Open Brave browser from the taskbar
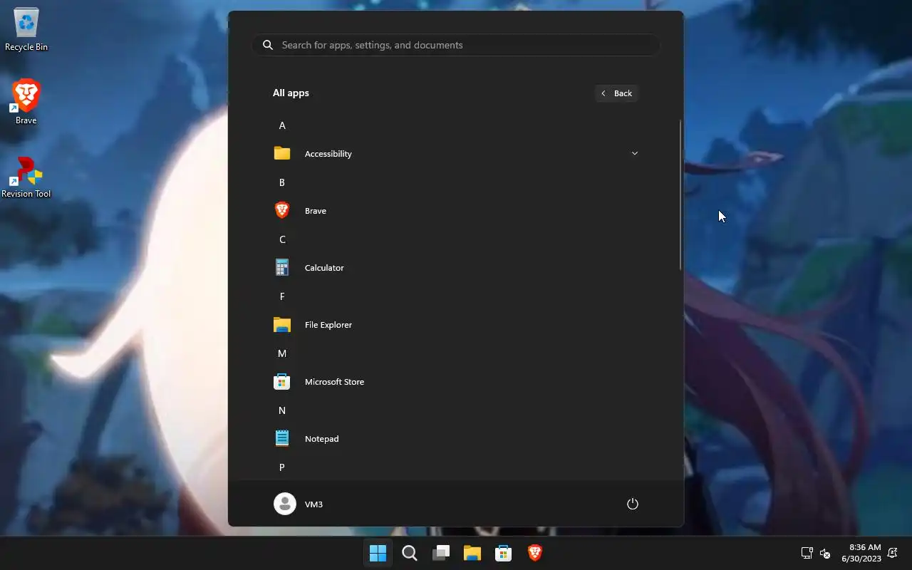 coord(535,553)
